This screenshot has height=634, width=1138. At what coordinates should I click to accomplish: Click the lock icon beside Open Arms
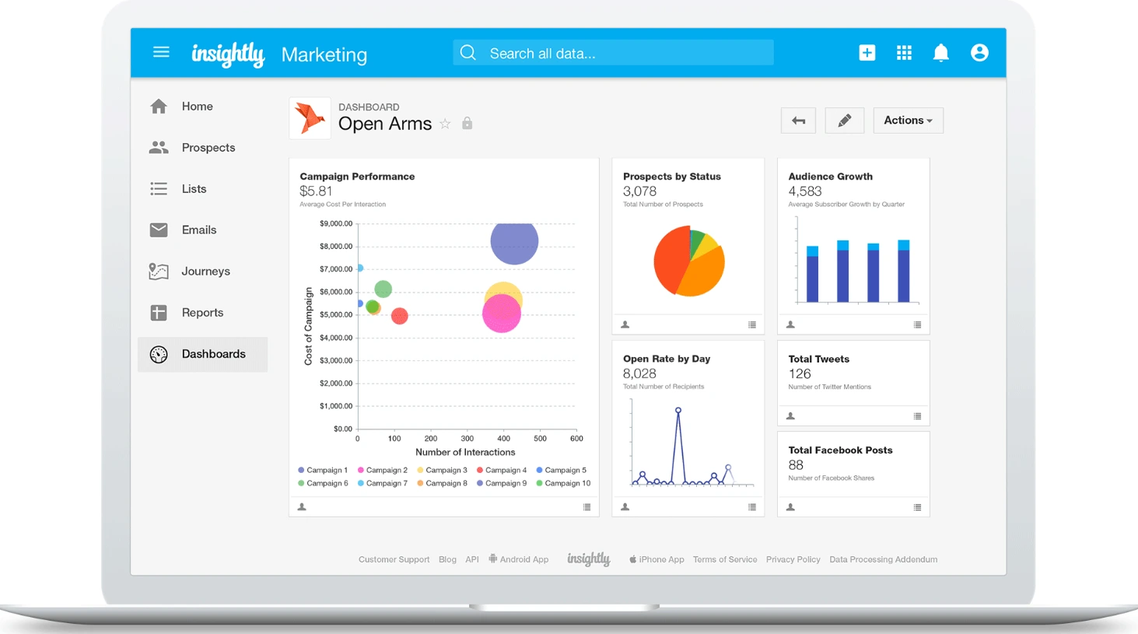coord(467,123)
